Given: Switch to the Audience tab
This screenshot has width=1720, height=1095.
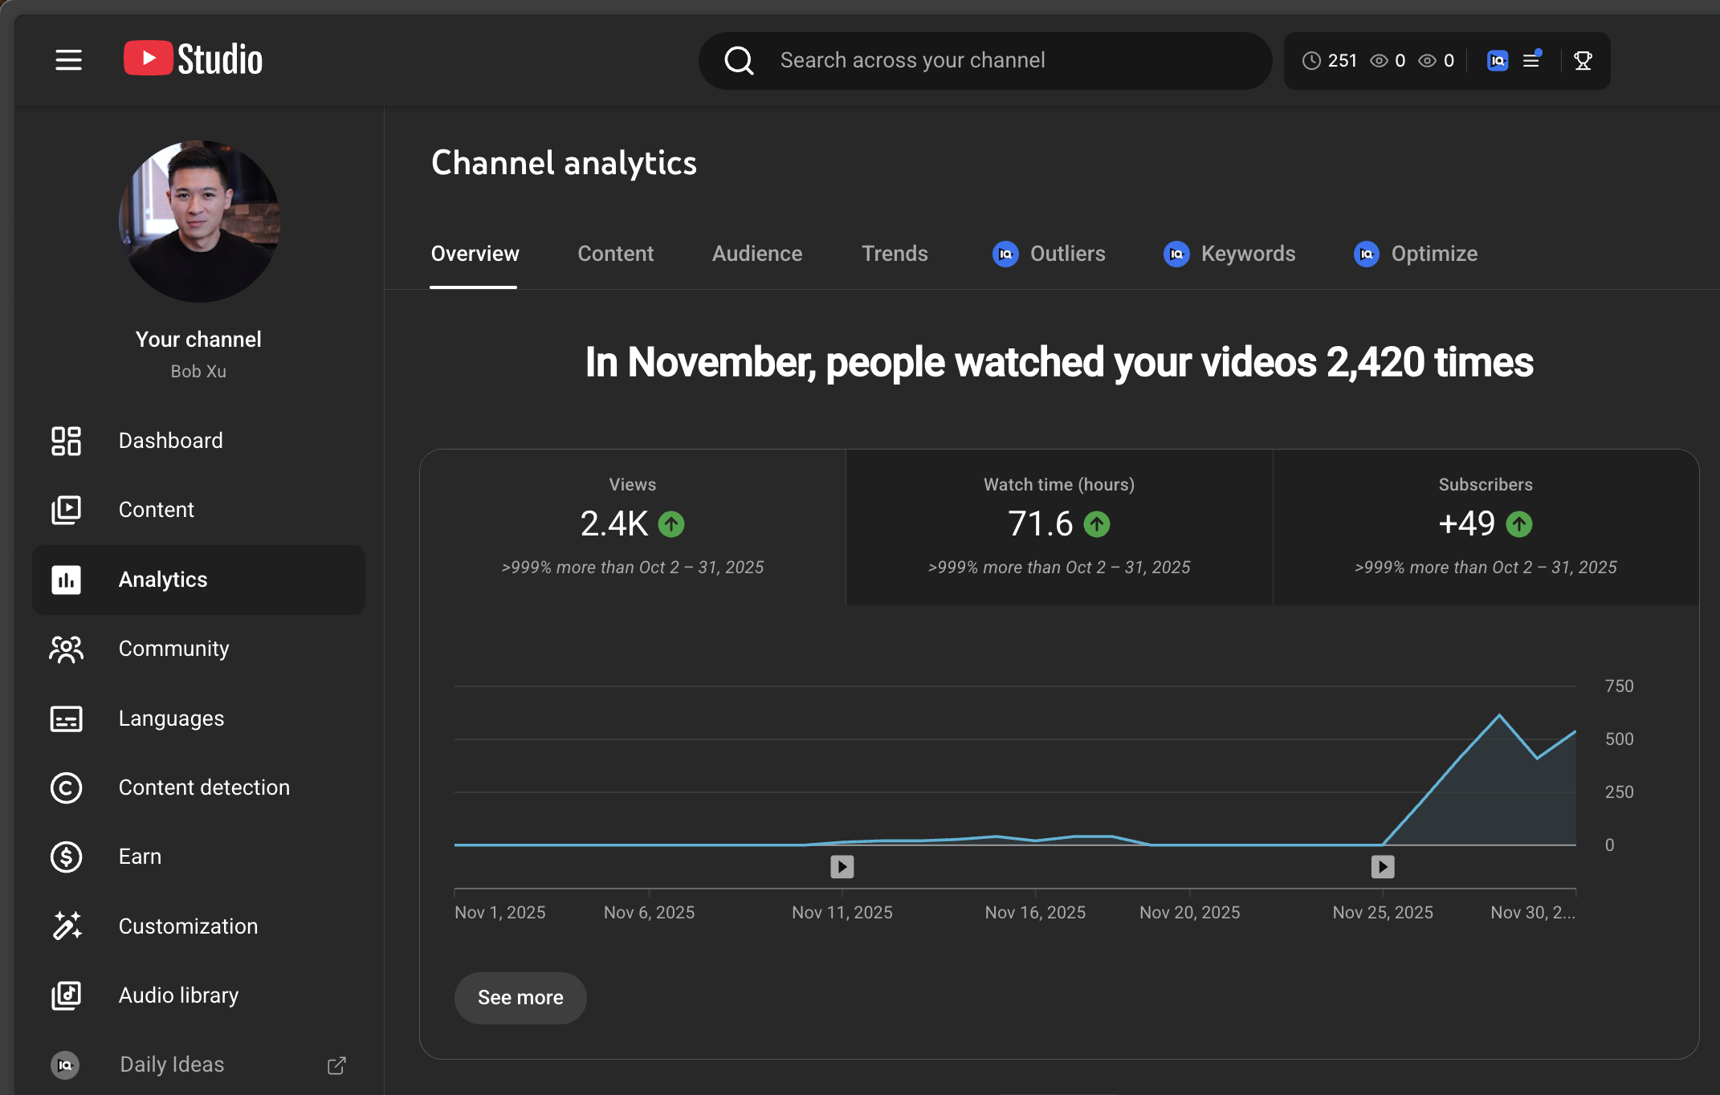Looking at the screenshot, I should (756, 254).
